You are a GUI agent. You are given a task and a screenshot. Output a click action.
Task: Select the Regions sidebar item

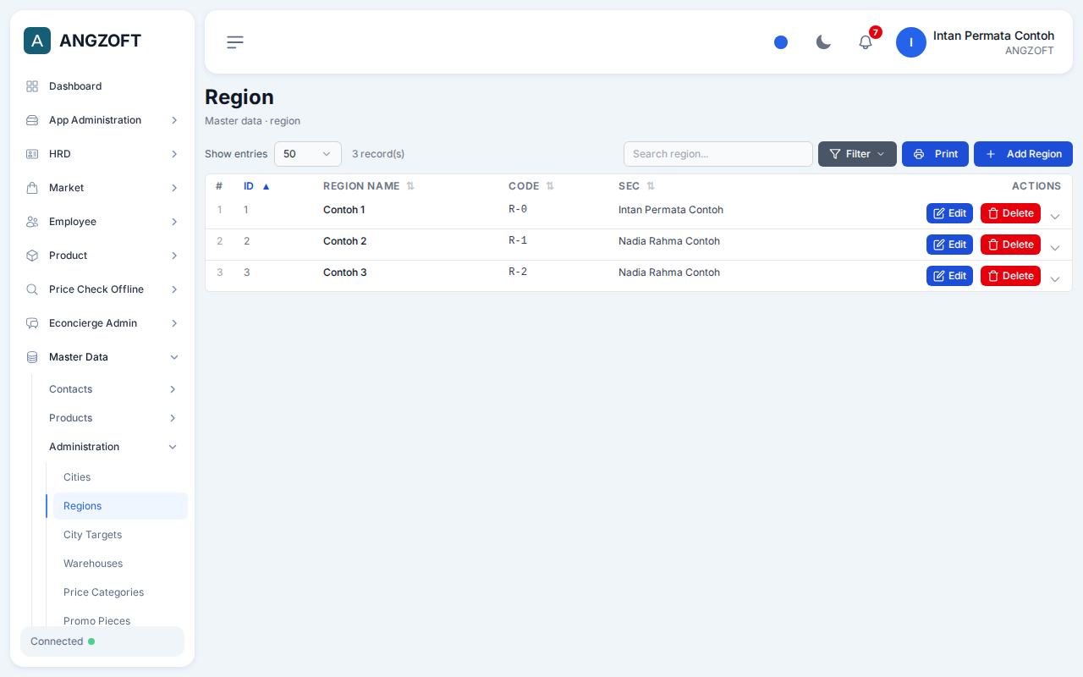pyautogui.click(x=120, y=506)
